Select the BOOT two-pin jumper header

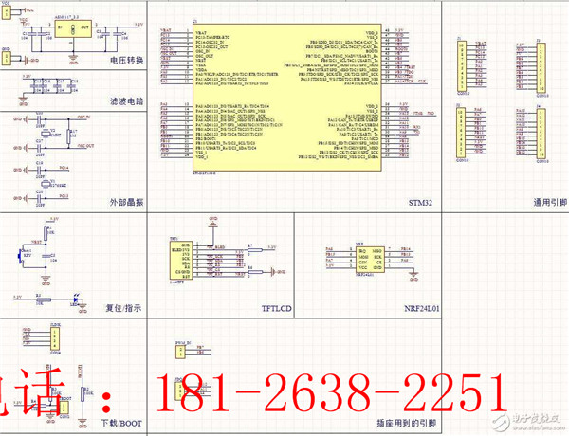[64, 409]
